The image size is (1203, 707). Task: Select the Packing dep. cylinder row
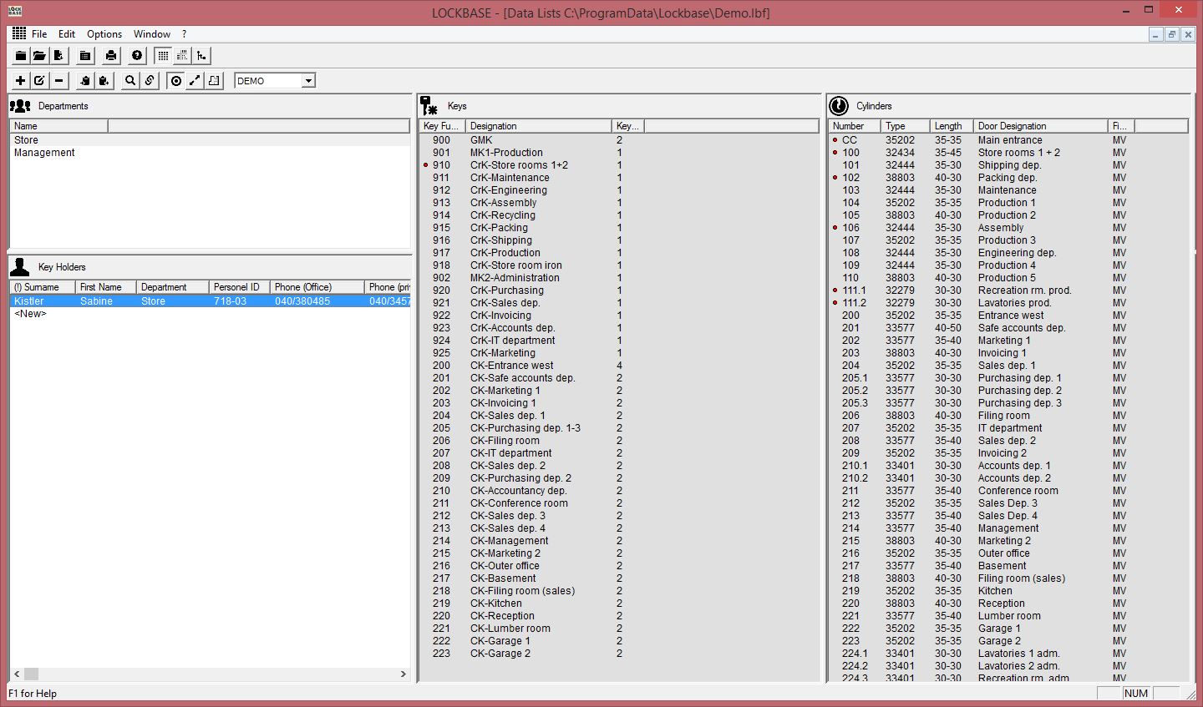point(1008,178)
